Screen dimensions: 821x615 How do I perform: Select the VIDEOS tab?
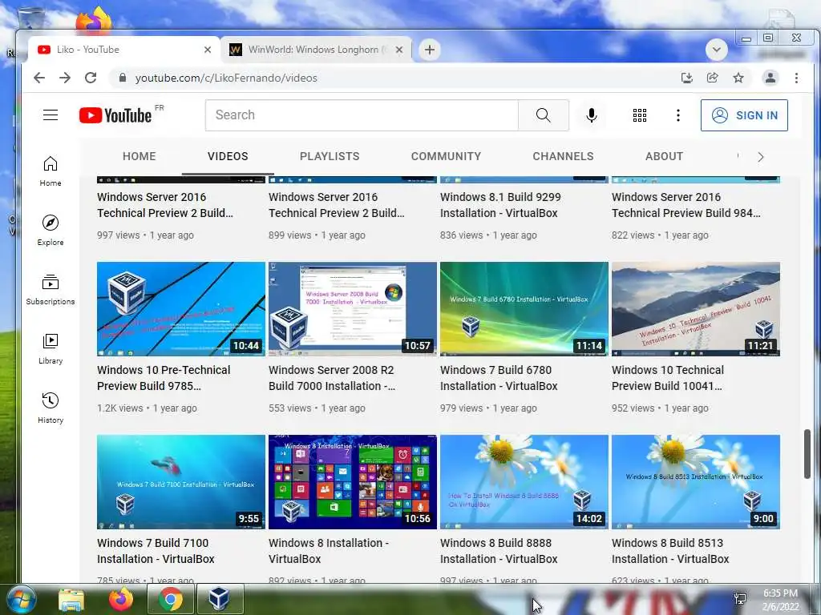click(x=228, y=156)
